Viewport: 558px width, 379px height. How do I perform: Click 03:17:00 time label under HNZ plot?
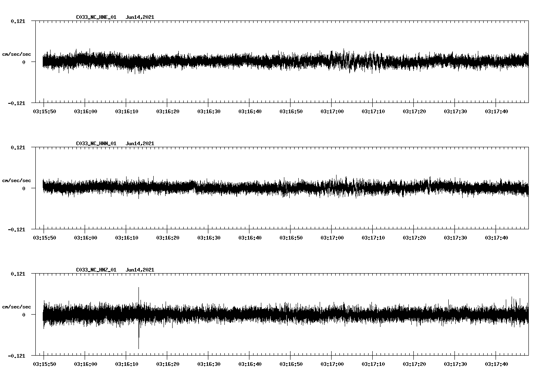tap(332, 364)
